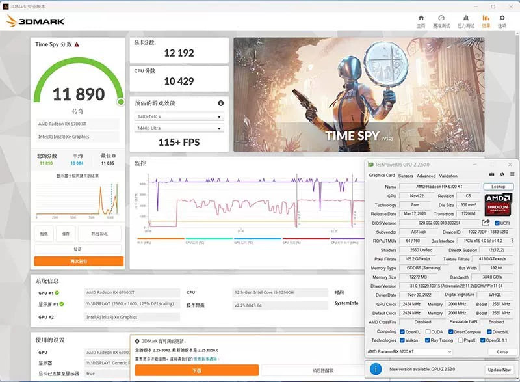520x382 pixels.
Task: Click the Time Spy hero image
Action: click(359, 94)
